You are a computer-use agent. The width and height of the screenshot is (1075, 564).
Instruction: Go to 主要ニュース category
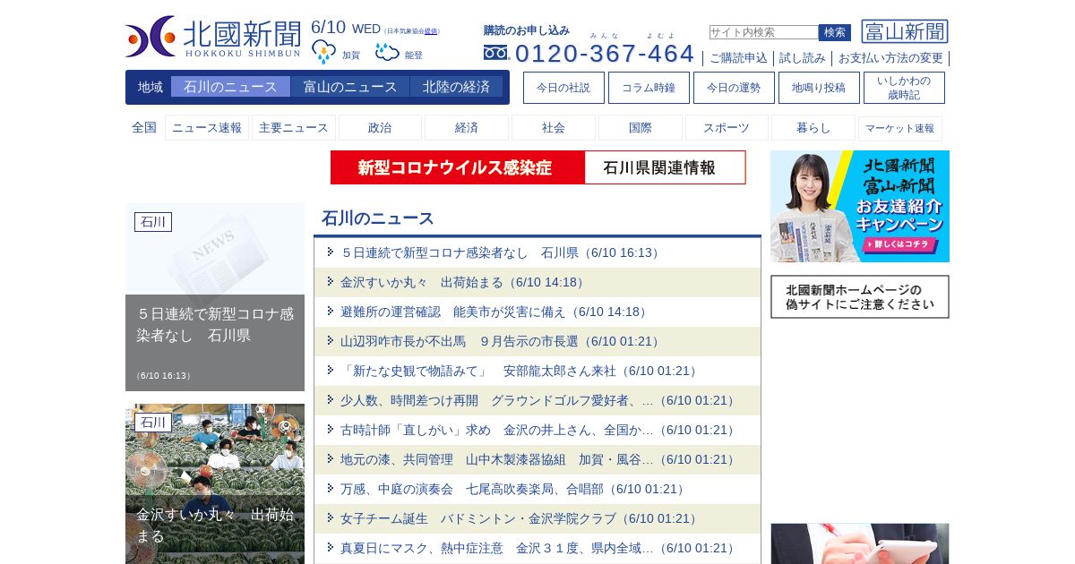(294, 128)
